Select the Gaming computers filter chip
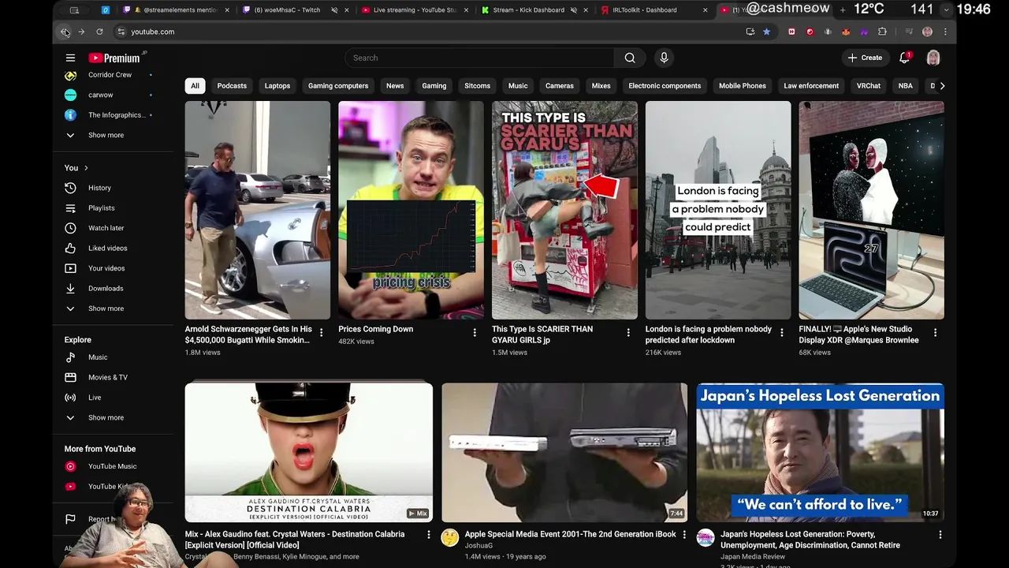1009x568 pixels. (x=338, y=86)
